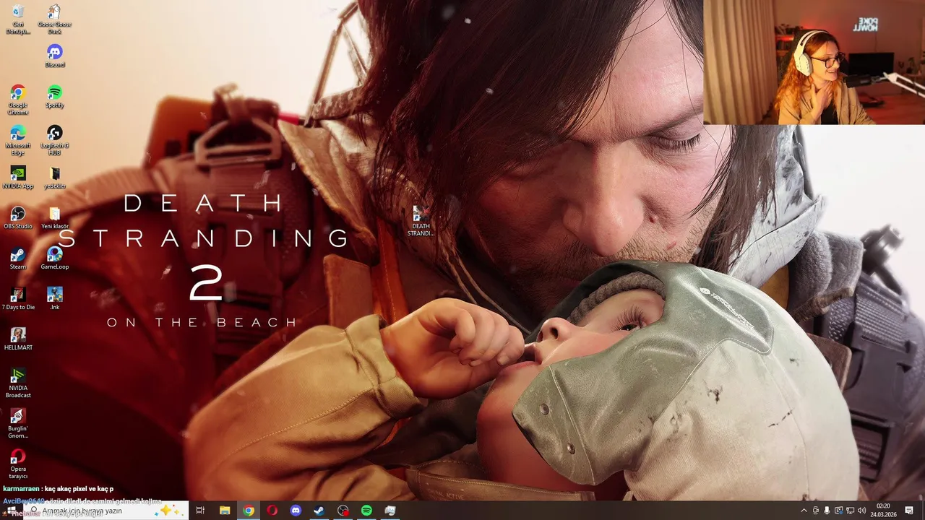The width and height of the screenshot is (925, 520).
Task: Select the Google Chrome desktop shortcut
Action: click(18, 100)
